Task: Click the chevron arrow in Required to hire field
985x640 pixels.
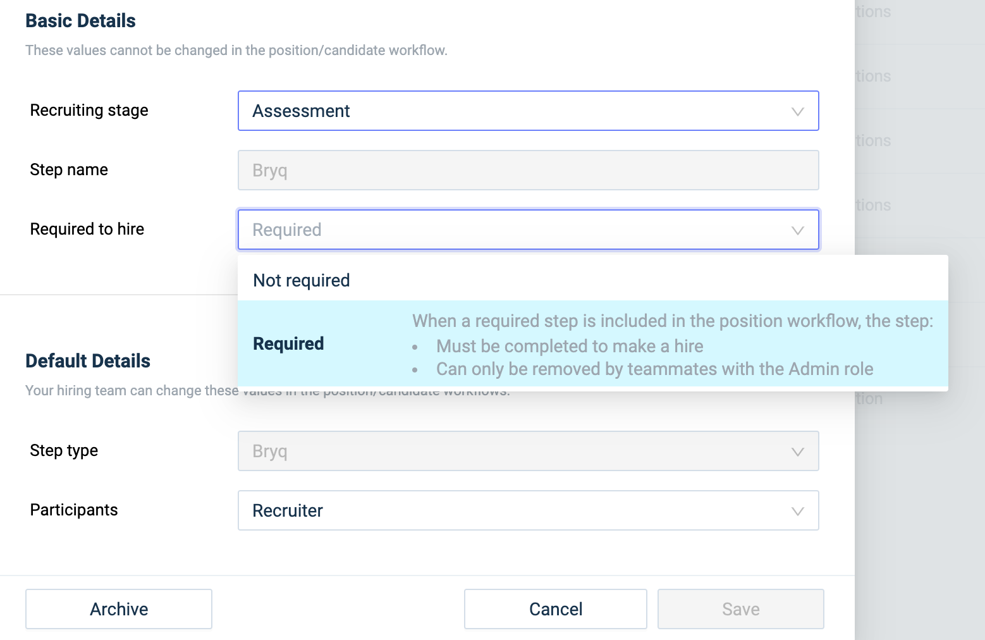Action: [x=797, y=230]
